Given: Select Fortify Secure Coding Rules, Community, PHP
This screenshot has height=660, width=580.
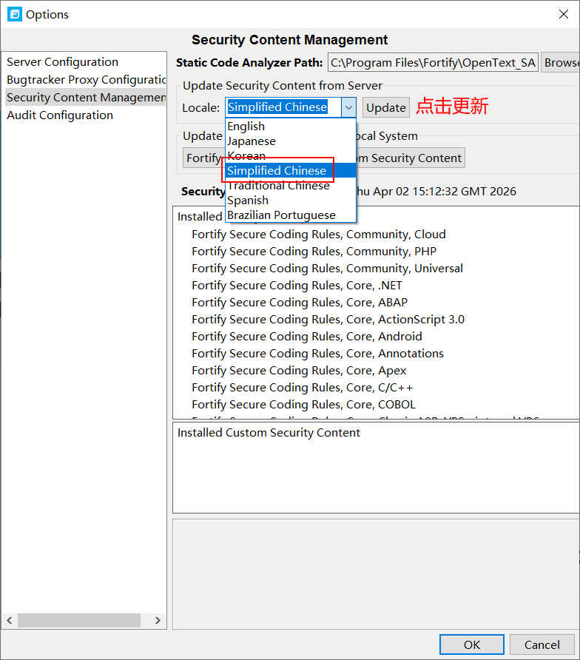Looking at the screenshot, I should tap(314, 252).
